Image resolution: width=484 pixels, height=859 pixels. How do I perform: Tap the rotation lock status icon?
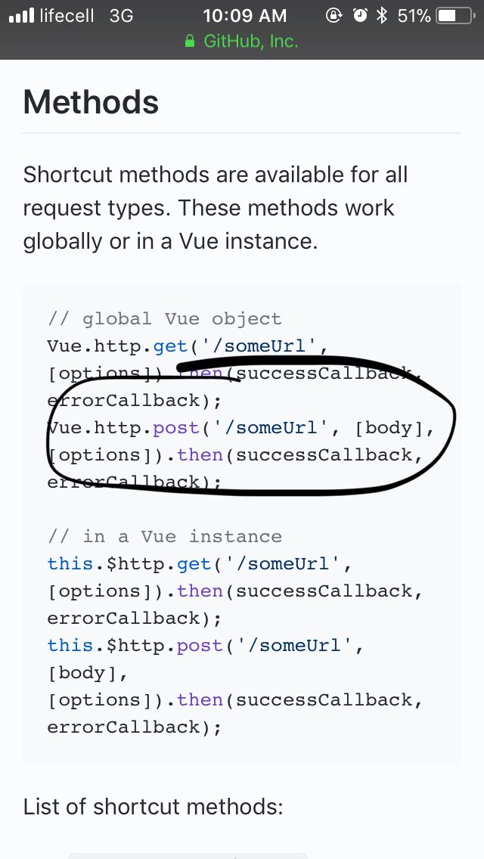tap(334, 15)
